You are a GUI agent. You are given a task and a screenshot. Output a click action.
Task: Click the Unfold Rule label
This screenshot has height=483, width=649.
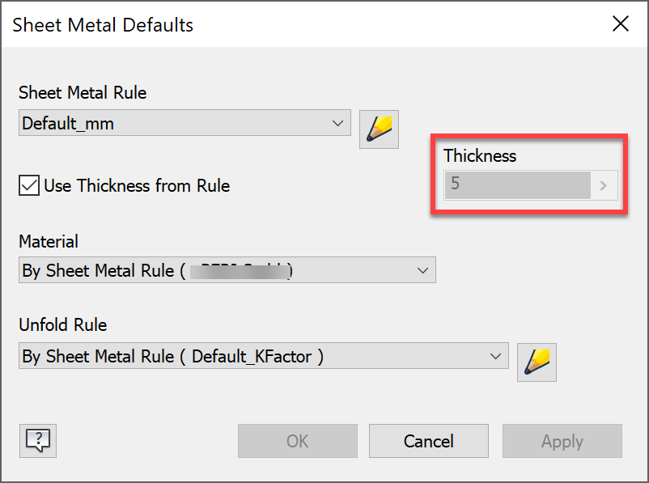(63, 324)
